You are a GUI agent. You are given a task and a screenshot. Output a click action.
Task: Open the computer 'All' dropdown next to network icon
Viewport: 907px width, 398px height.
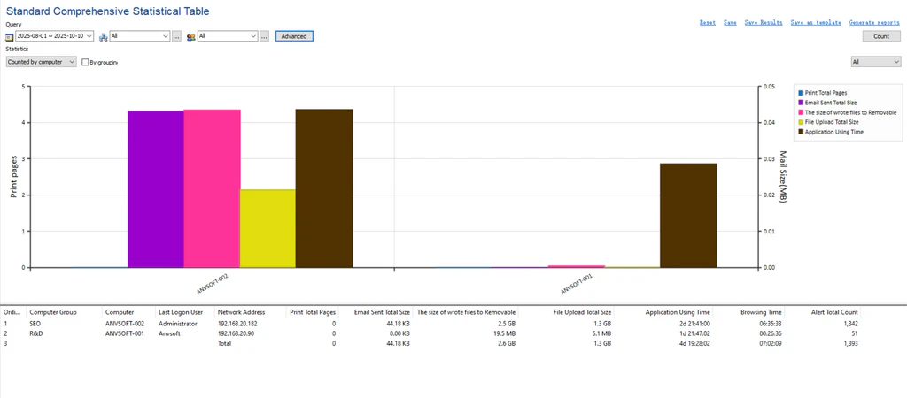pos(140,36)
